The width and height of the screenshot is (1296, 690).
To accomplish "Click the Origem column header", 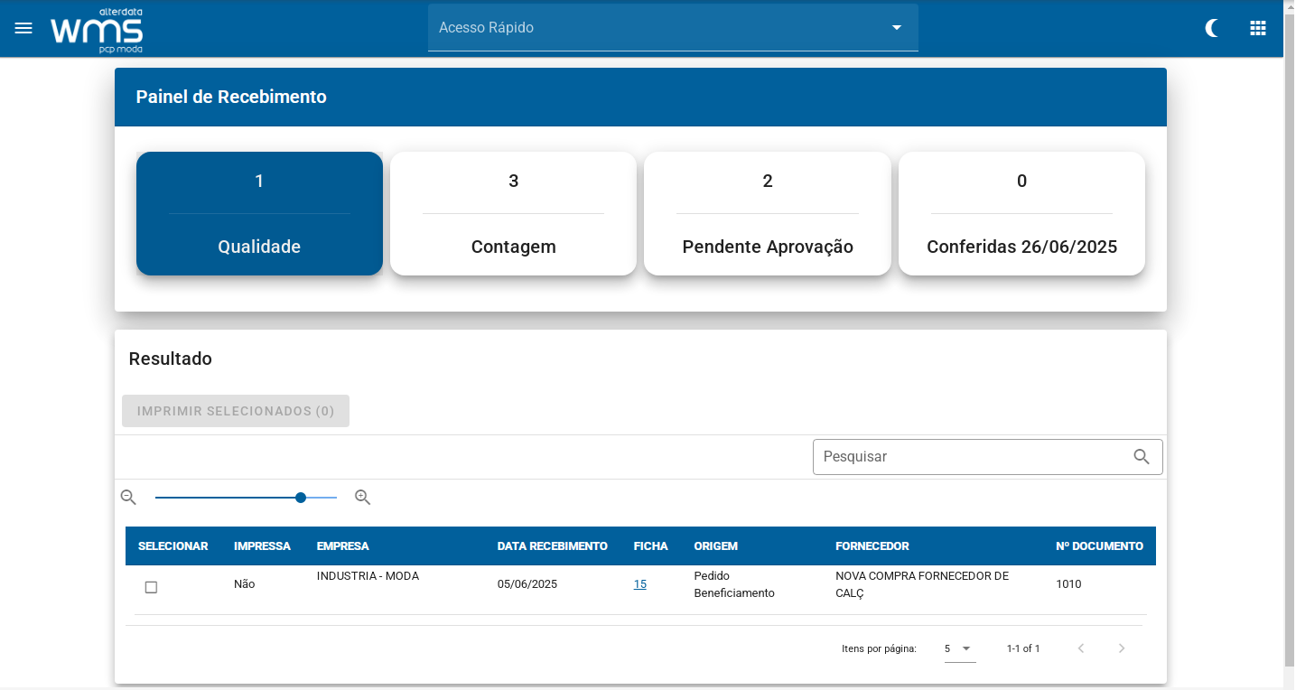I will click(716, 546).
